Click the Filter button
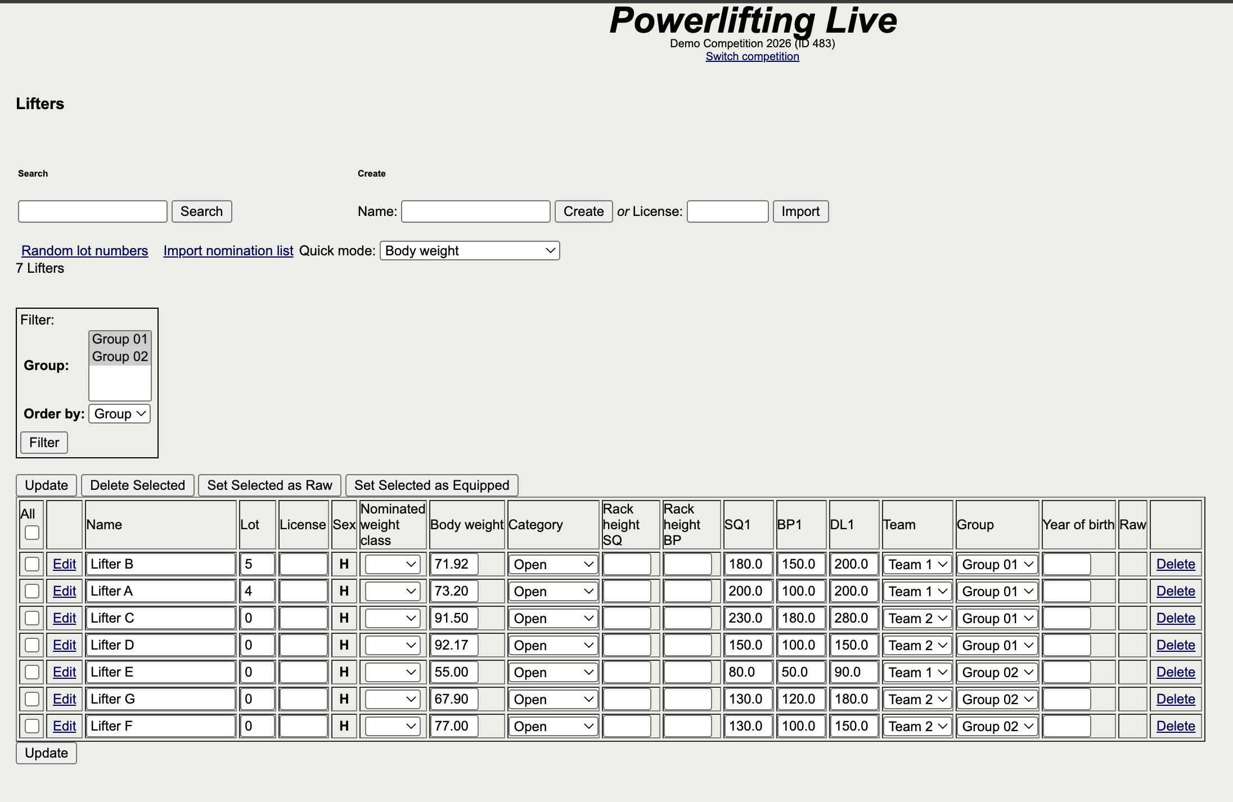Screen dimensions: 1233x802 [44, 443]
